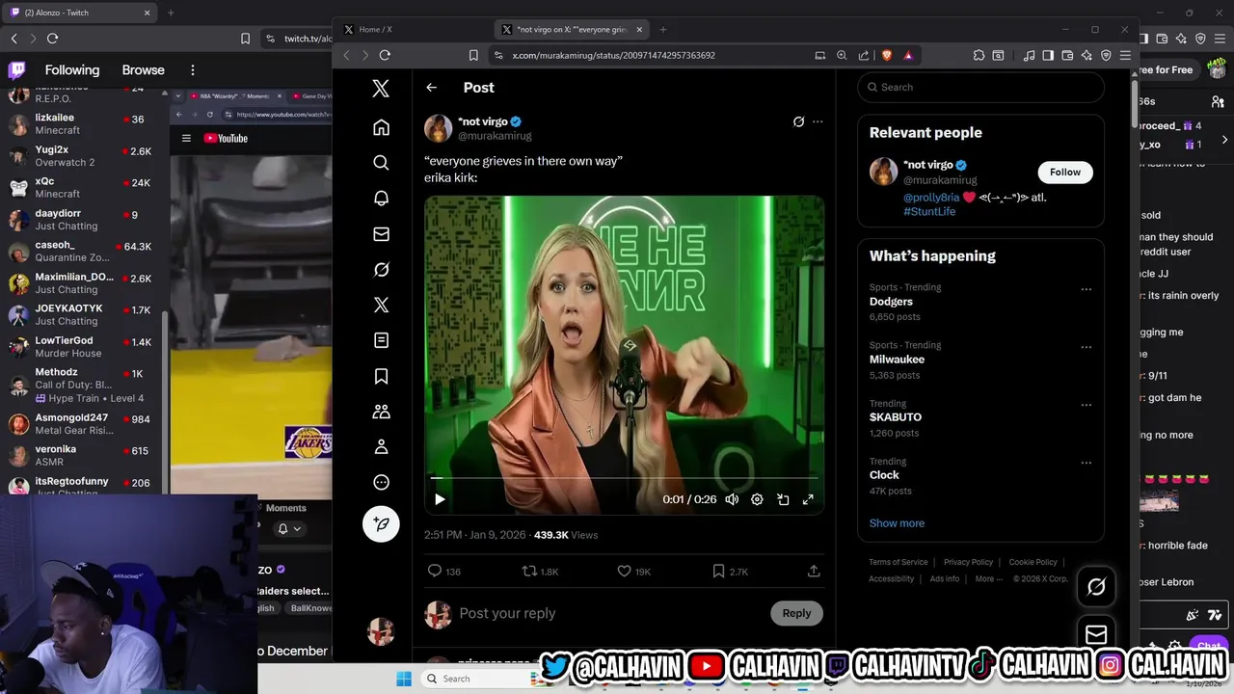The image size is (1234, 694).
Task: Play the video in the post
Action: coord(440,499)
